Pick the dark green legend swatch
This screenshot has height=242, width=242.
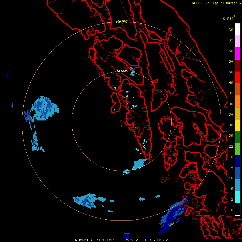tap(237, 137)
